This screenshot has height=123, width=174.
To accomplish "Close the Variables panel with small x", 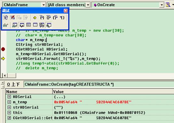I will (x=3, y=83).
